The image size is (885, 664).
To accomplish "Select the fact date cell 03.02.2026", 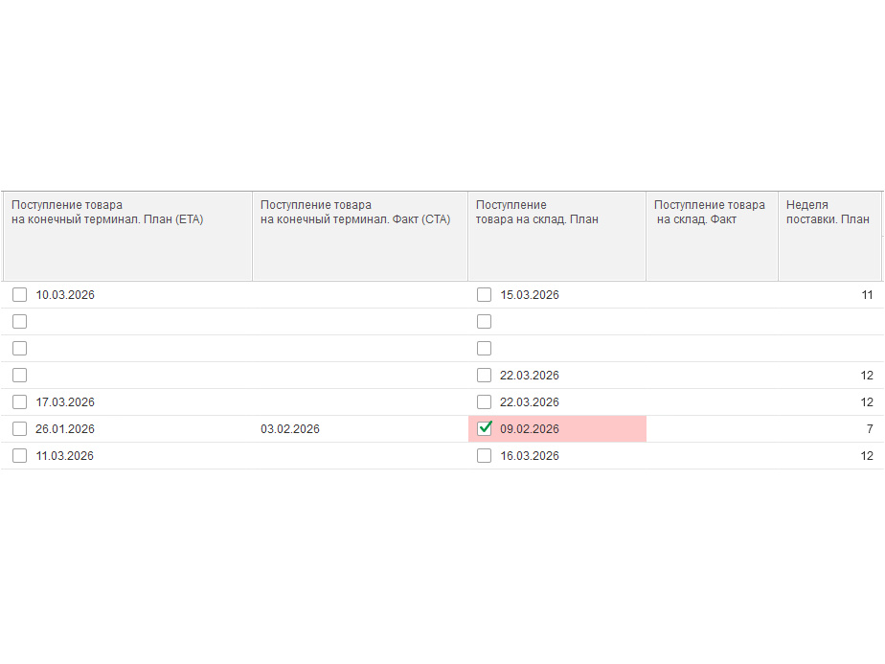I will point(290,429).
